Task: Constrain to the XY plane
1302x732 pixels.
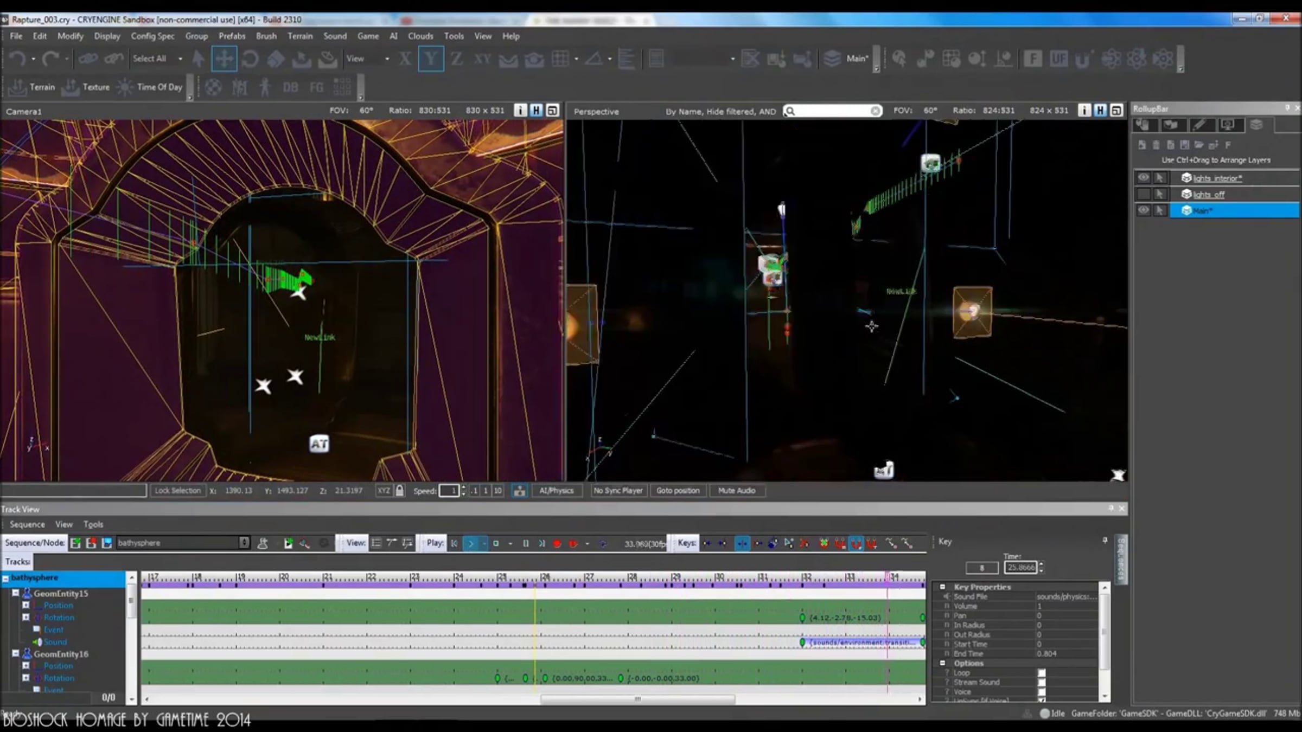Action: coord(482,59)
